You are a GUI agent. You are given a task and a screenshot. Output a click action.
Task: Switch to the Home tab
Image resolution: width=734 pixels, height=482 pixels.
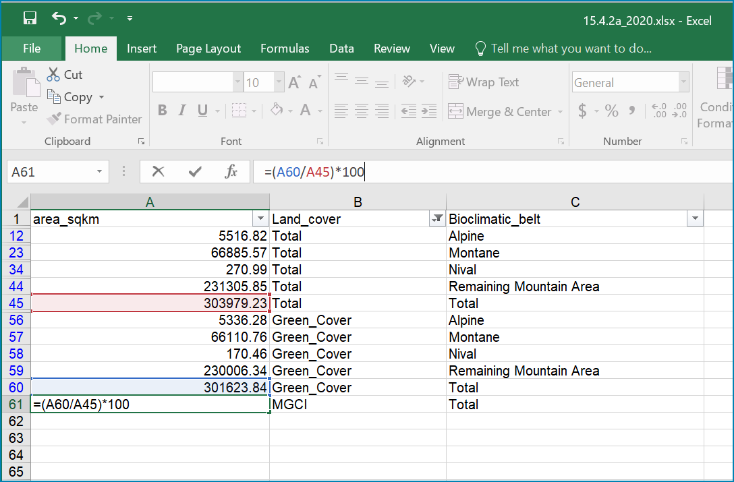click(91, 49)
